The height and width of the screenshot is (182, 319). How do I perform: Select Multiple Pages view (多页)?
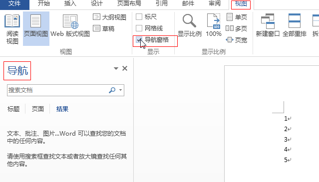(x=236, y=28)
